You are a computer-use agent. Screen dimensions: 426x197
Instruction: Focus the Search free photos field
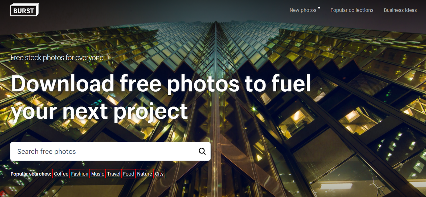tap(110, 151)
